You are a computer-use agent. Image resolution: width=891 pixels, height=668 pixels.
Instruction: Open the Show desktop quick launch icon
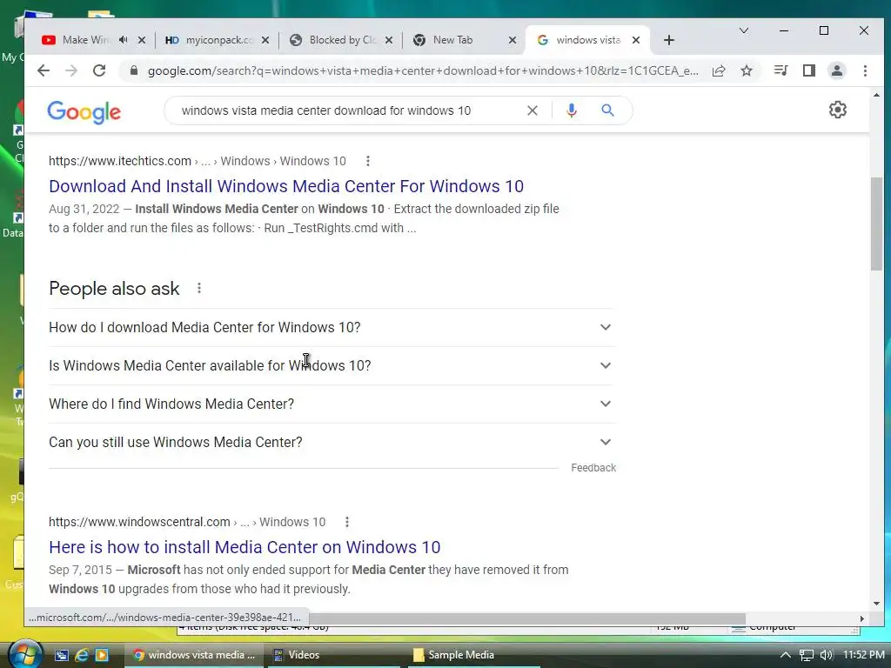point(62,655)
